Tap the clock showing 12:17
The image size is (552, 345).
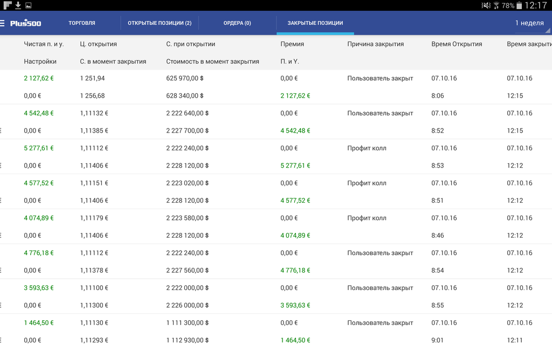[x=536, y=5]
